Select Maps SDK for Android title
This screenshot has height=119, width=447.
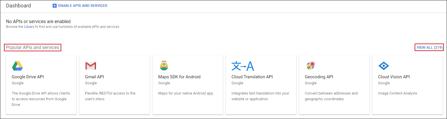(x=179, y=77)
